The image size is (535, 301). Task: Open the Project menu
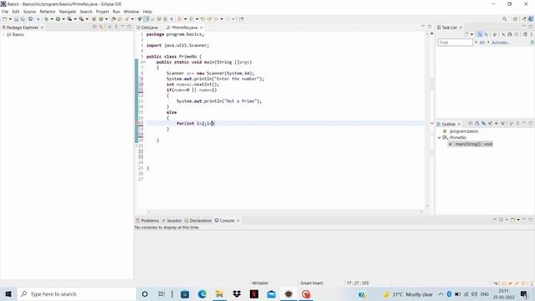coord(102,12)
